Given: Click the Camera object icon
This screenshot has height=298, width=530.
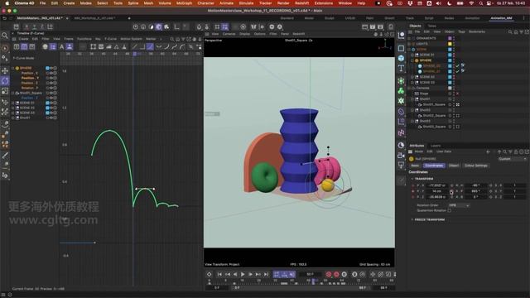Looking at the screenshot, I should (x=401, y=155).
